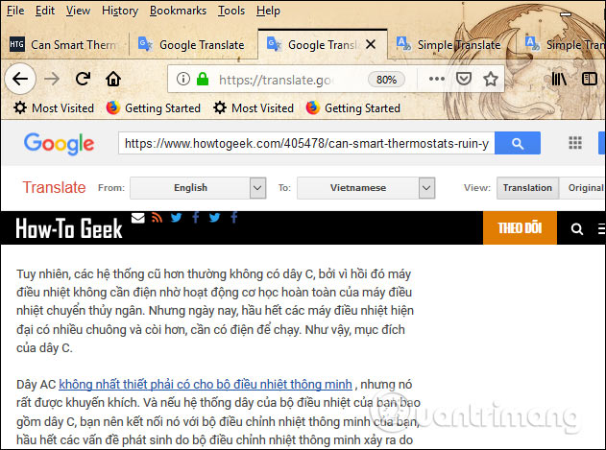Open the File menu
This screenshot has height=450, width=606.
click(15, 11)
